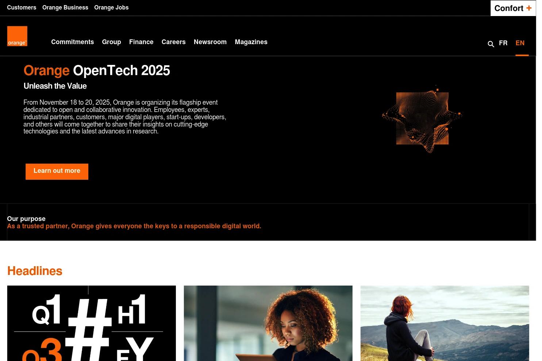Open the Commitments menu
The height and width of the screenshot is (361, 542).
pyautogui.click(x=73, y=42)
